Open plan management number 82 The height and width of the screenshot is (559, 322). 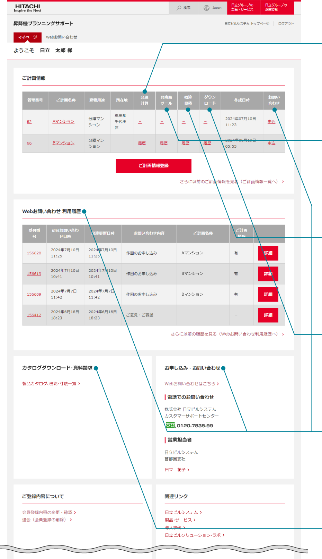pos(29,122)
